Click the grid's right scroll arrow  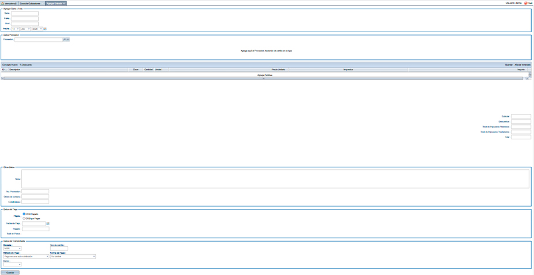coord(527,78)
